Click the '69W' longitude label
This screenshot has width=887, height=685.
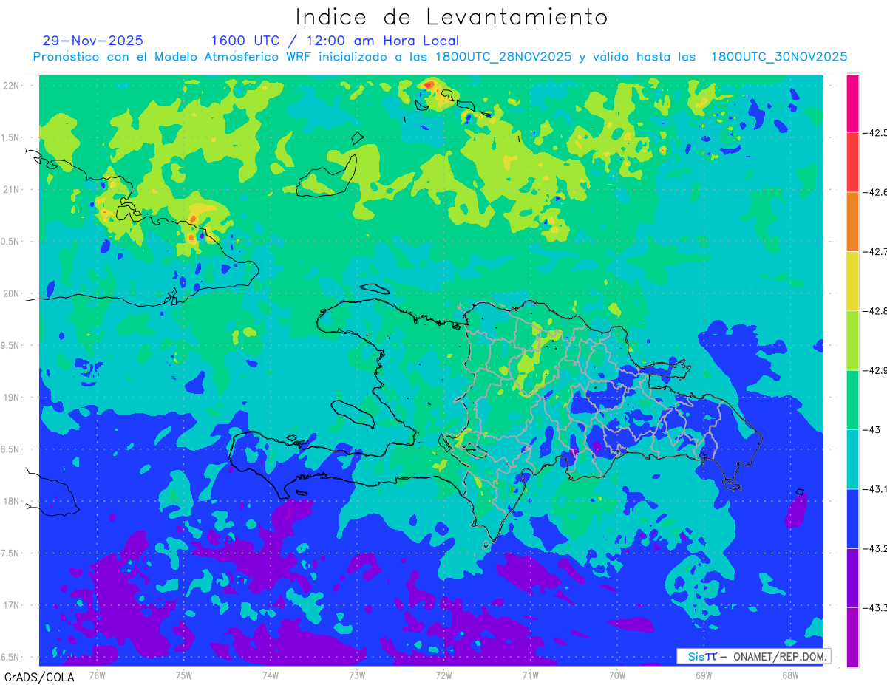[704, 675]
